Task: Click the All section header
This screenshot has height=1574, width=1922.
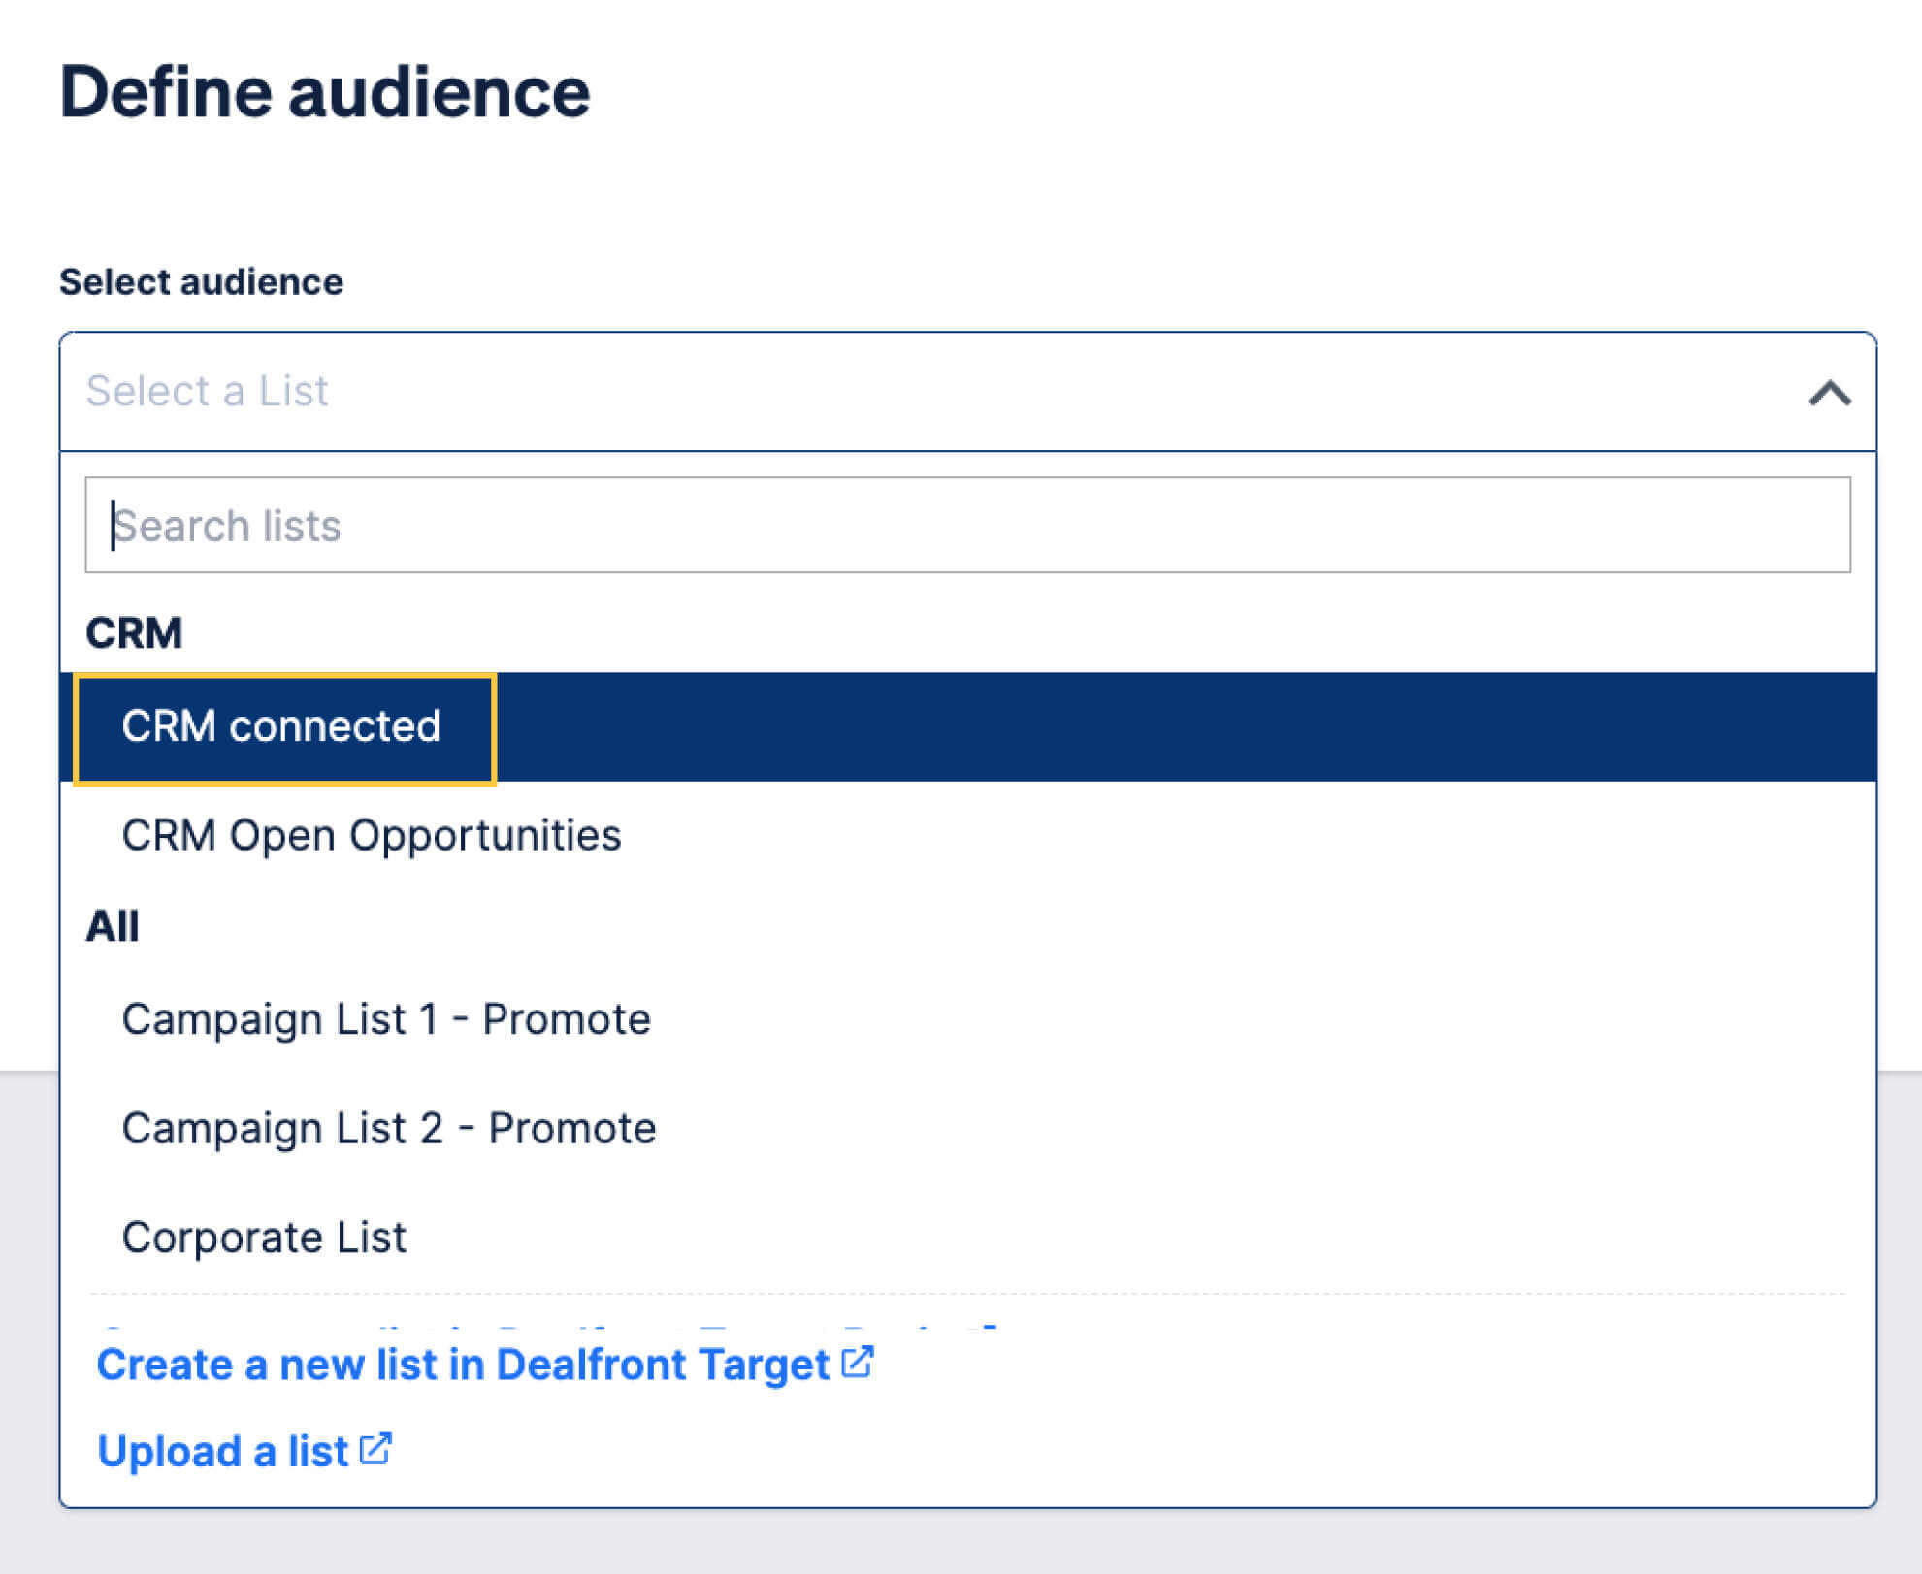Action: click(x=114, y=924)
